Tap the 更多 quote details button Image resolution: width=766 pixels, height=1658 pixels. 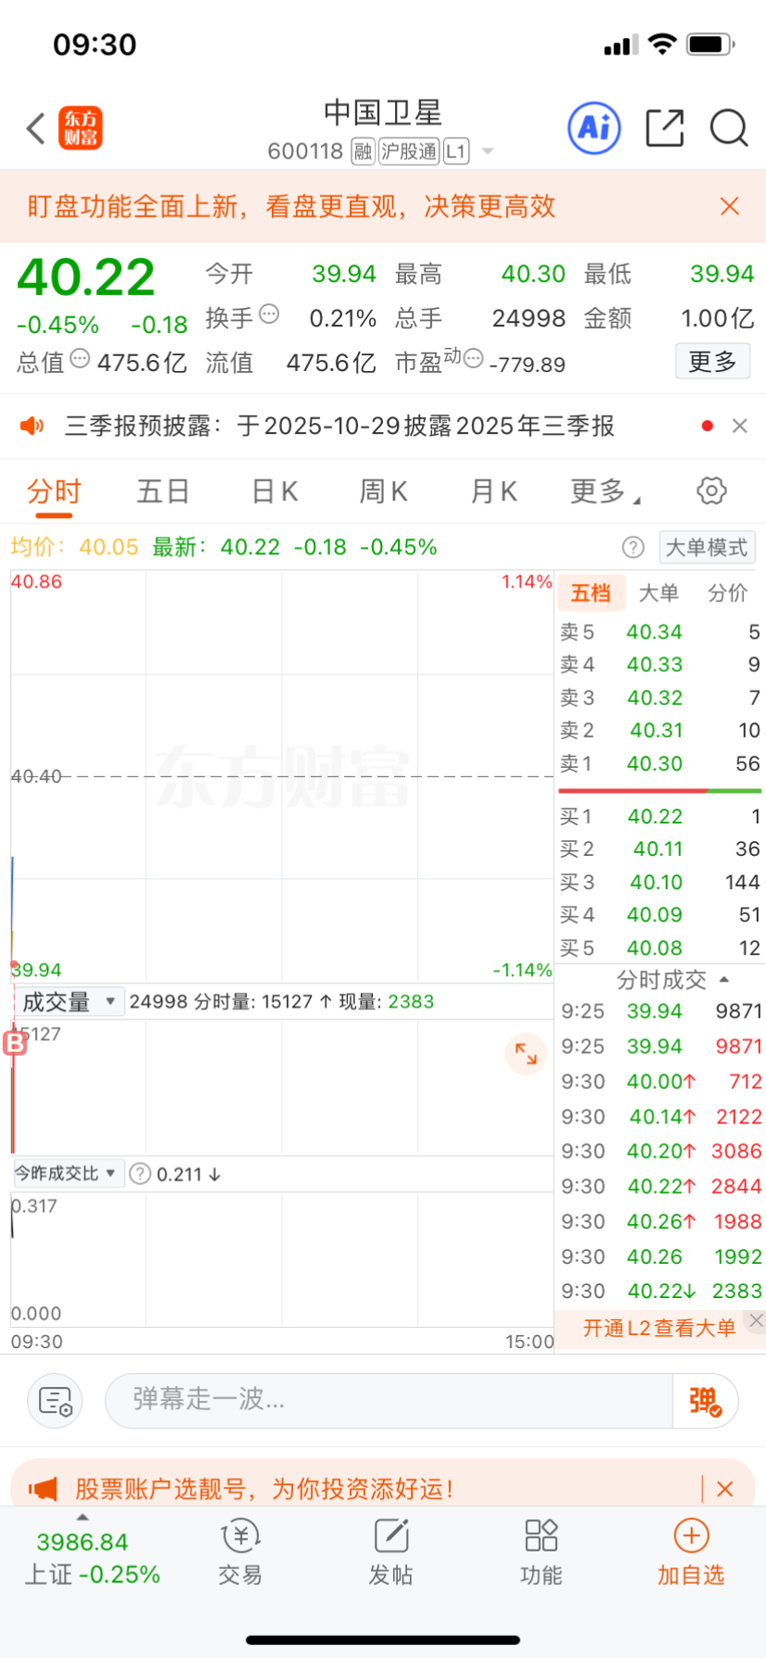[x=712, y=361]
